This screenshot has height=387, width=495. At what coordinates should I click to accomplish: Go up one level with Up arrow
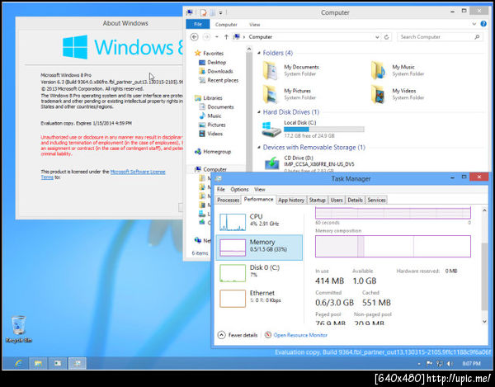[x=226, y=37]
